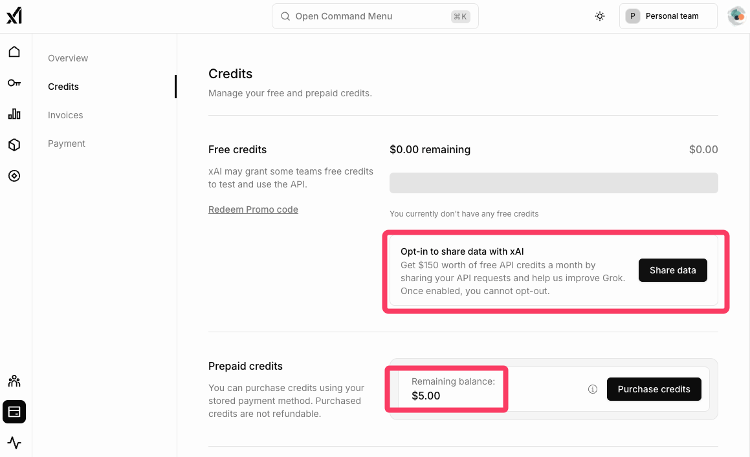Open the team members icon

tap(14, 381)
